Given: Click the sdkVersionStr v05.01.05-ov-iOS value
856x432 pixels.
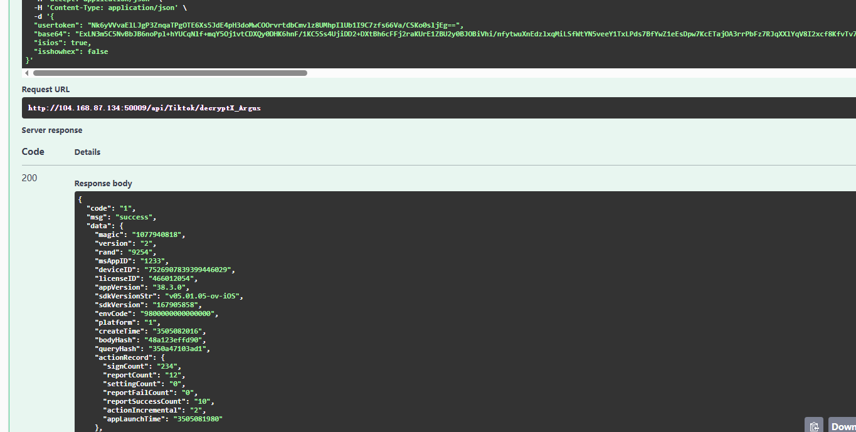Looking at the screenshot, I should [203, 296].
